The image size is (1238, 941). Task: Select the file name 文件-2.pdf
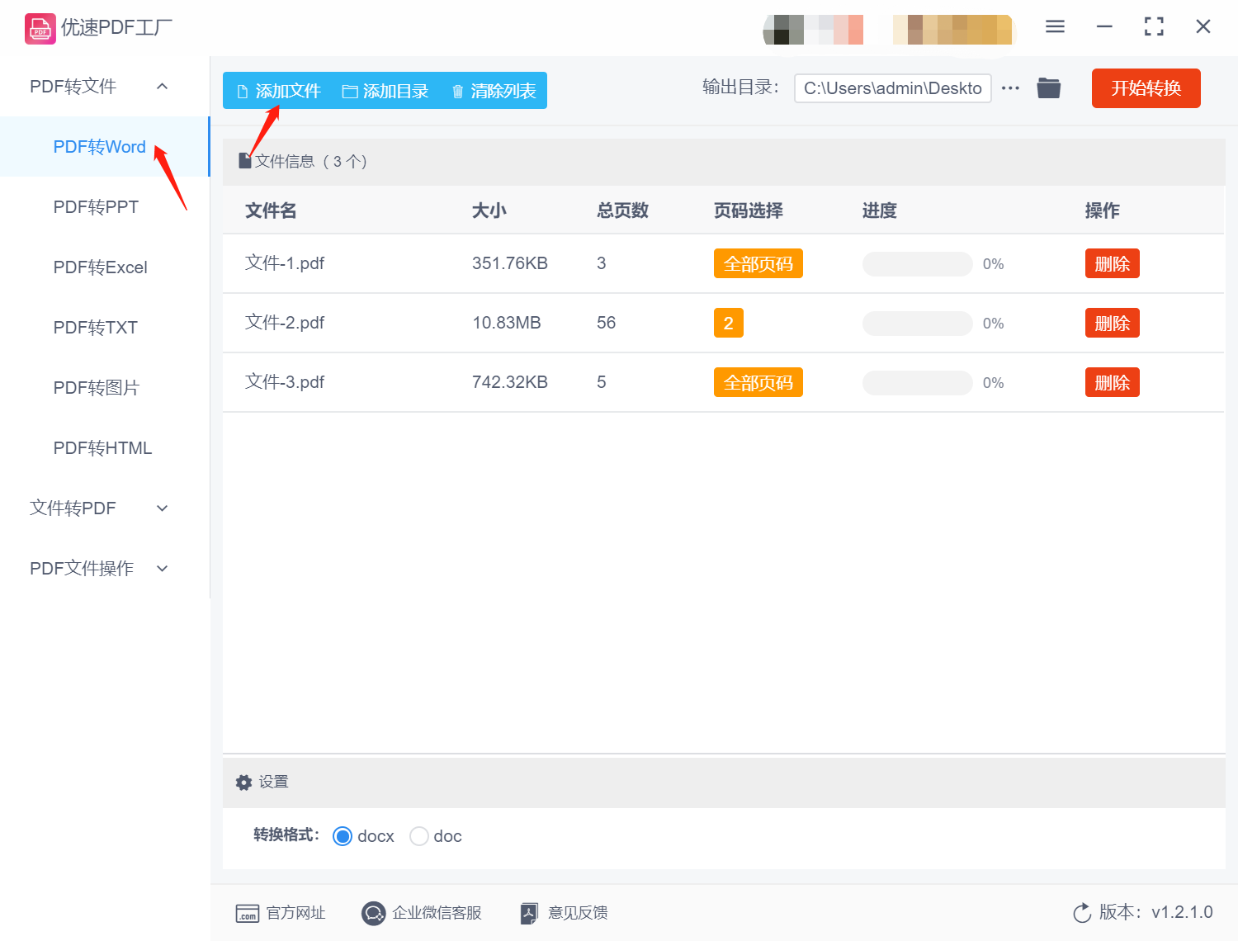click(x=285, y=323)
